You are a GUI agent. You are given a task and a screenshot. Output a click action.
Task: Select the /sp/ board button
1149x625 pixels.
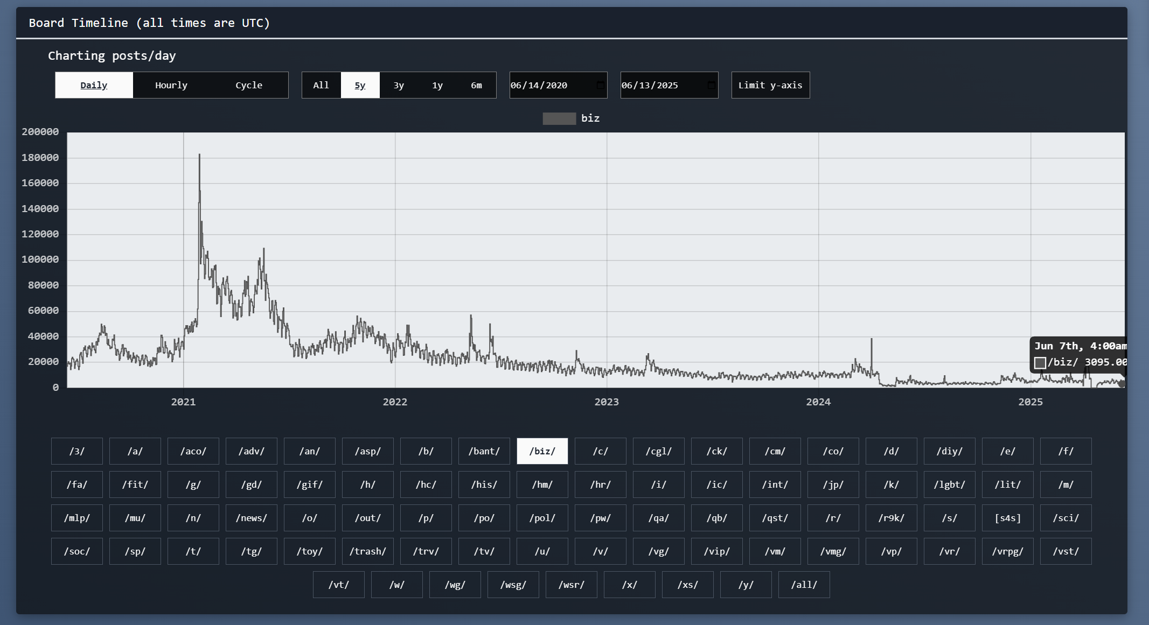coord(135,551)
